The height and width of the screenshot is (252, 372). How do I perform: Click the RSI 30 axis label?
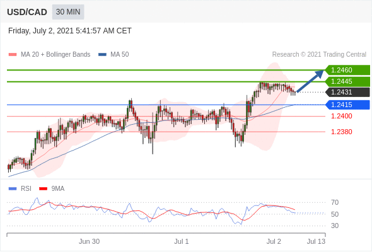335,226
